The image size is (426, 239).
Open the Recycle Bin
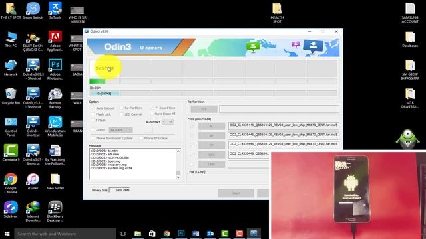[11, 96]
